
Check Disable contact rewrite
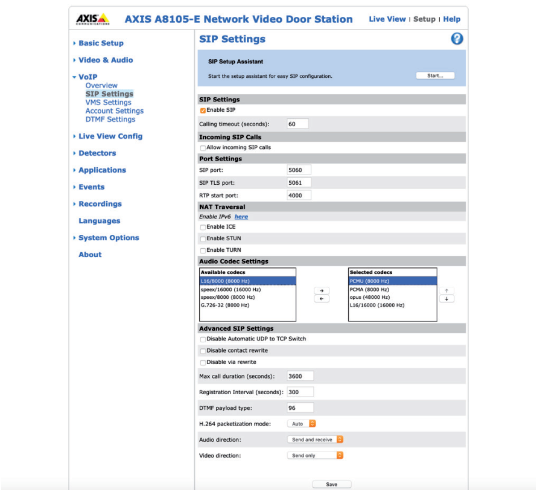[203, 350]
